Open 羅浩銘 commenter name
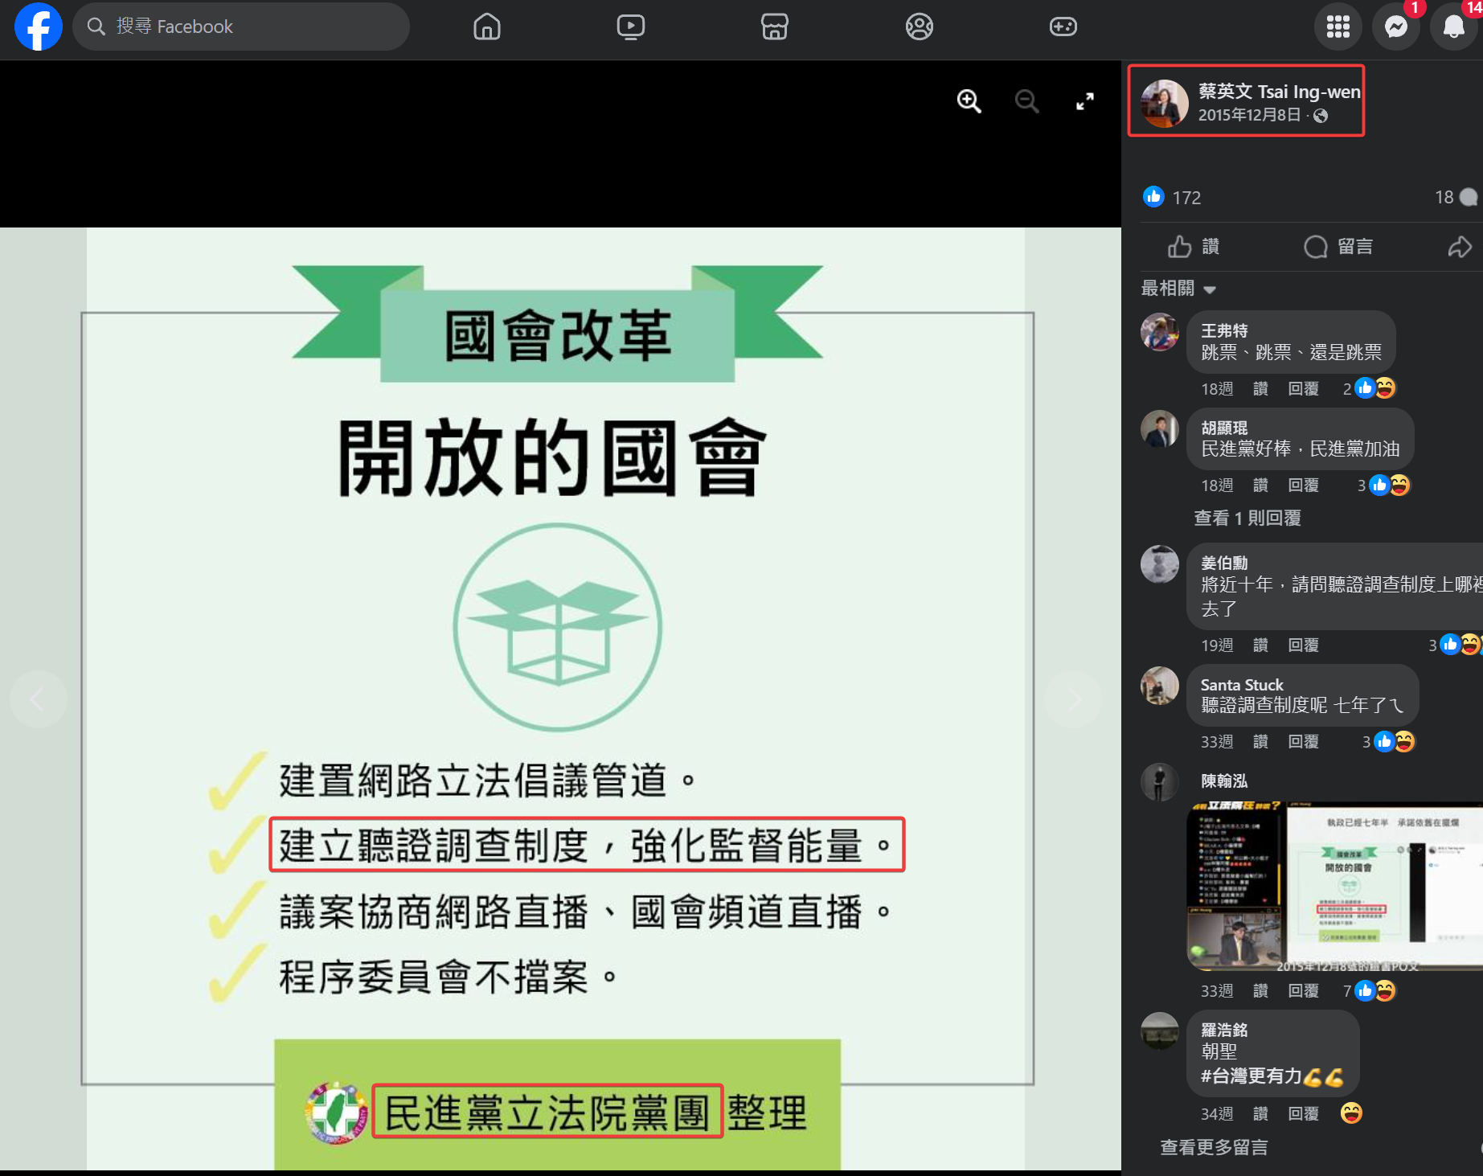Image resolution: width=1483 pixels, height=1176 pixels. click(1224, 1030)
